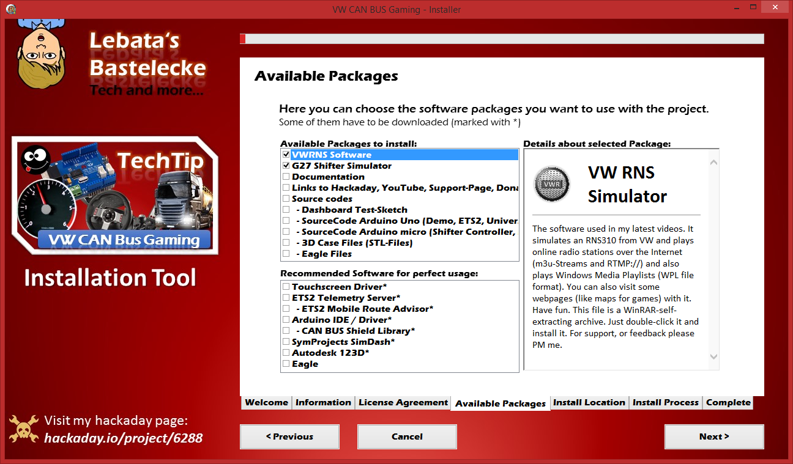Uncheck the G27 Shifter Simulator checkbox

click(286, 166)
